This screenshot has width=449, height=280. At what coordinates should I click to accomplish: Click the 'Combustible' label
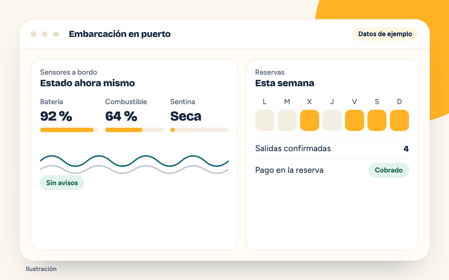[x=126, y=102]
